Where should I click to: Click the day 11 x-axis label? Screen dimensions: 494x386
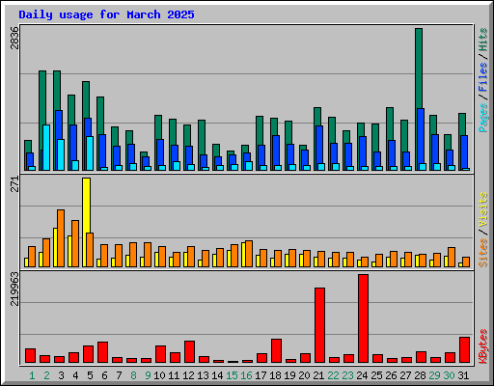coord(174,375)
